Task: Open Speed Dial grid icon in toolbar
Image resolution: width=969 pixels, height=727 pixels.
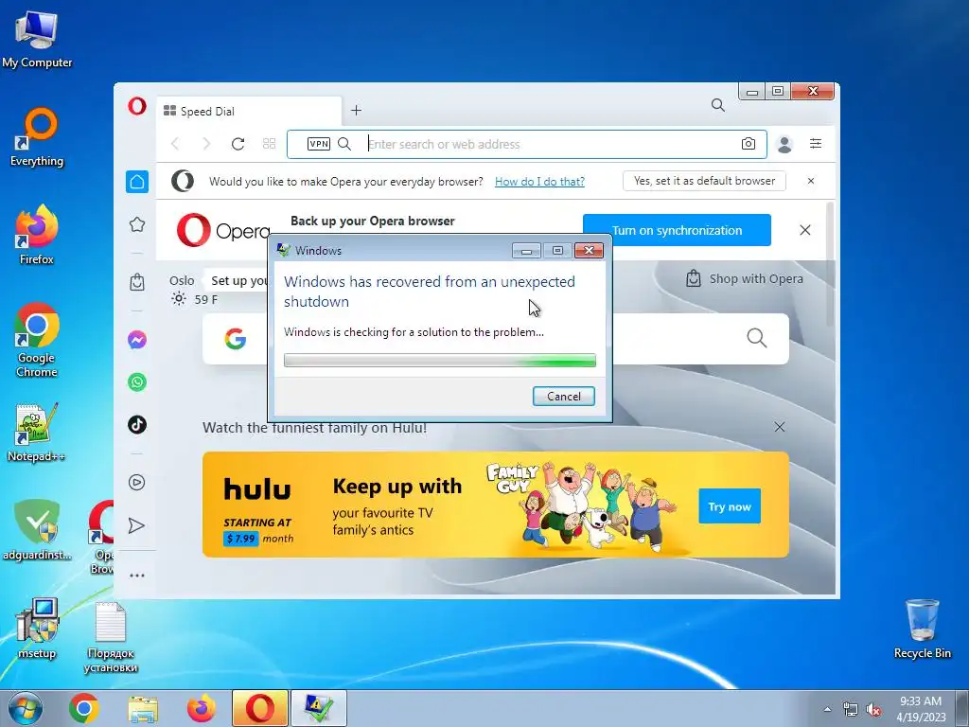Action: (269, 144)
